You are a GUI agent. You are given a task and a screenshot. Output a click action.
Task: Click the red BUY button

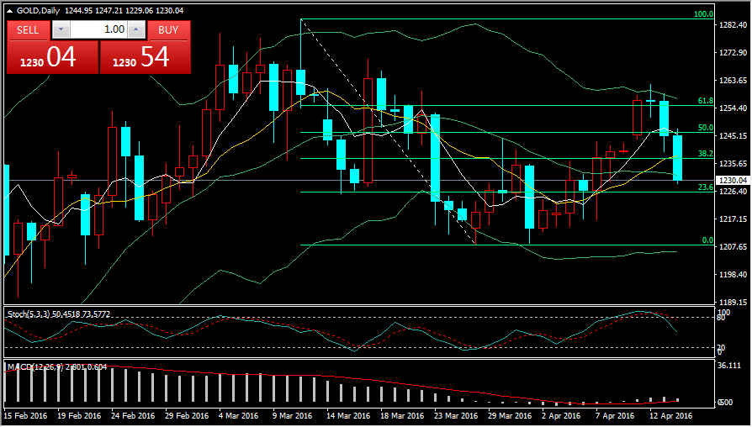(x=168, y=29)
